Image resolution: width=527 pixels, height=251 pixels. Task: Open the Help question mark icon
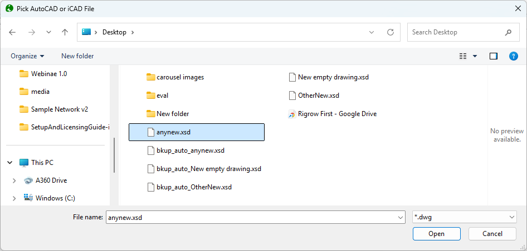[x=514, y=56]
